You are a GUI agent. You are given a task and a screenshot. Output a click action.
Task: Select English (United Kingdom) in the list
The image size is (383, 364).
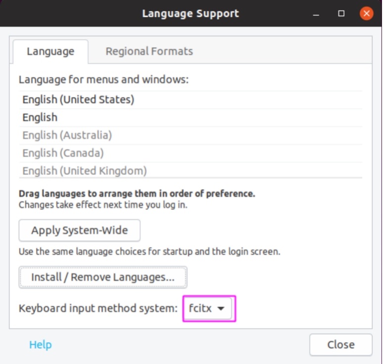pyautogui.click(x=191, y=171)
